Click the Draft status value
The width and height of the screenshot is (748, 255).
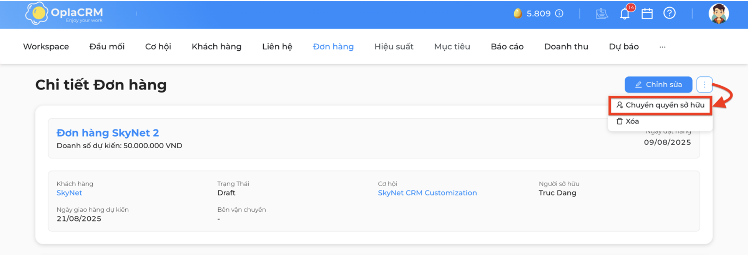pos(226,193)
